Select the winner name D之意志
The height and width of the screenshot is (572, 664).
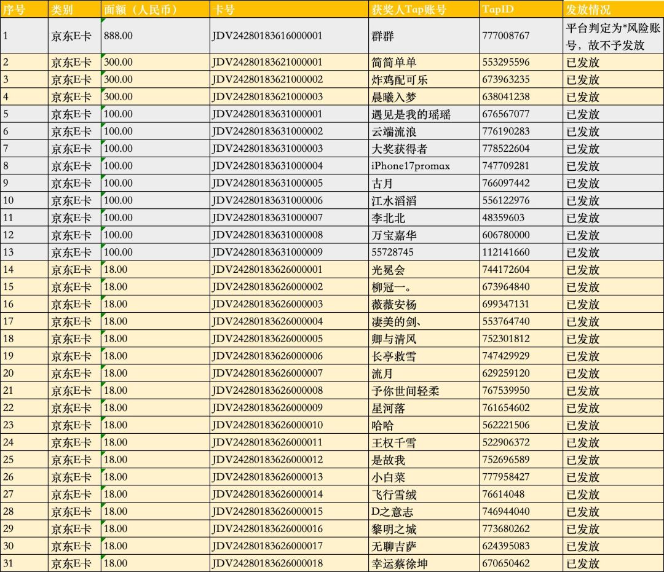(392, 512)
